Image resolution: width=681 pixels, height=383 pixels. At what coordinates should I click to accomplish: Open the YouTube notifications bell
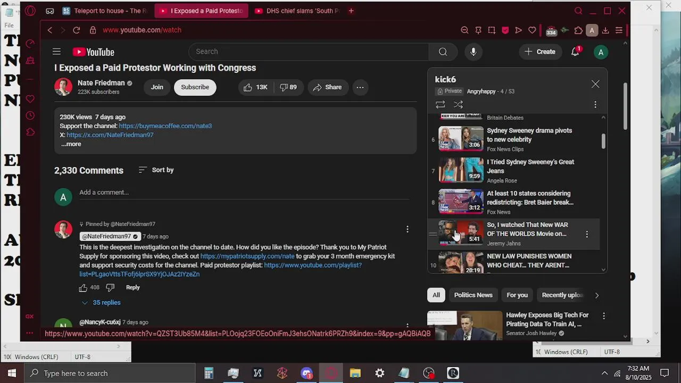575,52
